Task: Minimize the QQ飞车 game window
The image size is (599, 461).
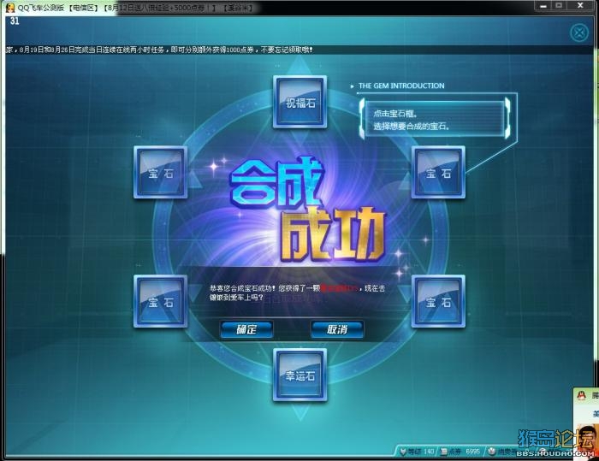Action: click(x=543, y=6)
